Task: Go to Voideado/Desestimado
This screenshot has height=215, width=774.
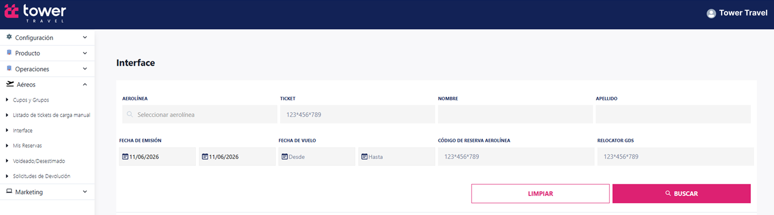Action: [x=39, y=161]
